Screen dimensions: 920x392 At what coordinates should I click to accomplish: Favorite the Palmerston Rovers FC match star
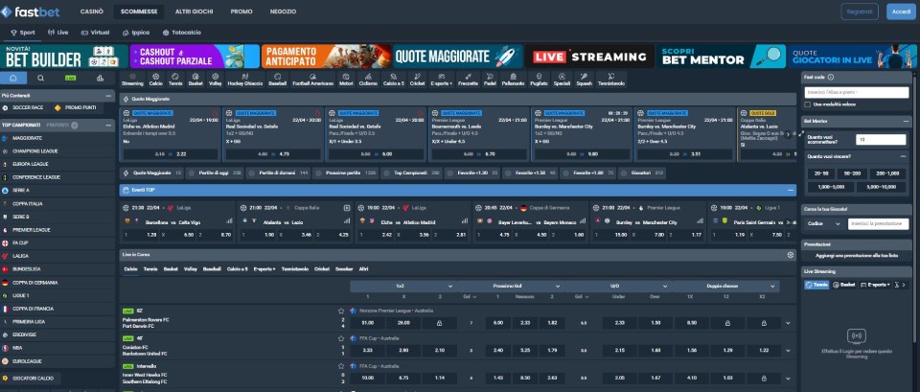tap(340, 311)
